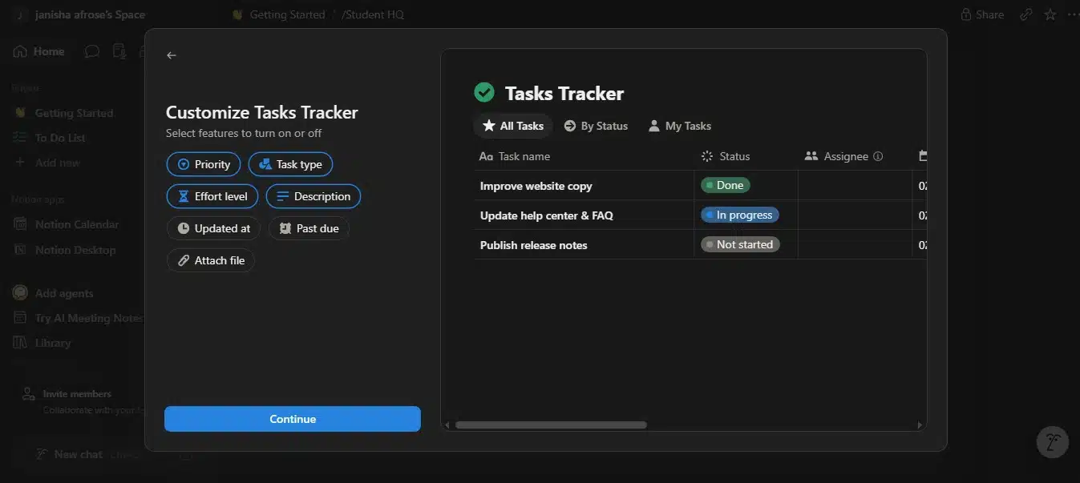
Task: Click the Getting Started breadcrumb
Action: (x=279, y=14)
